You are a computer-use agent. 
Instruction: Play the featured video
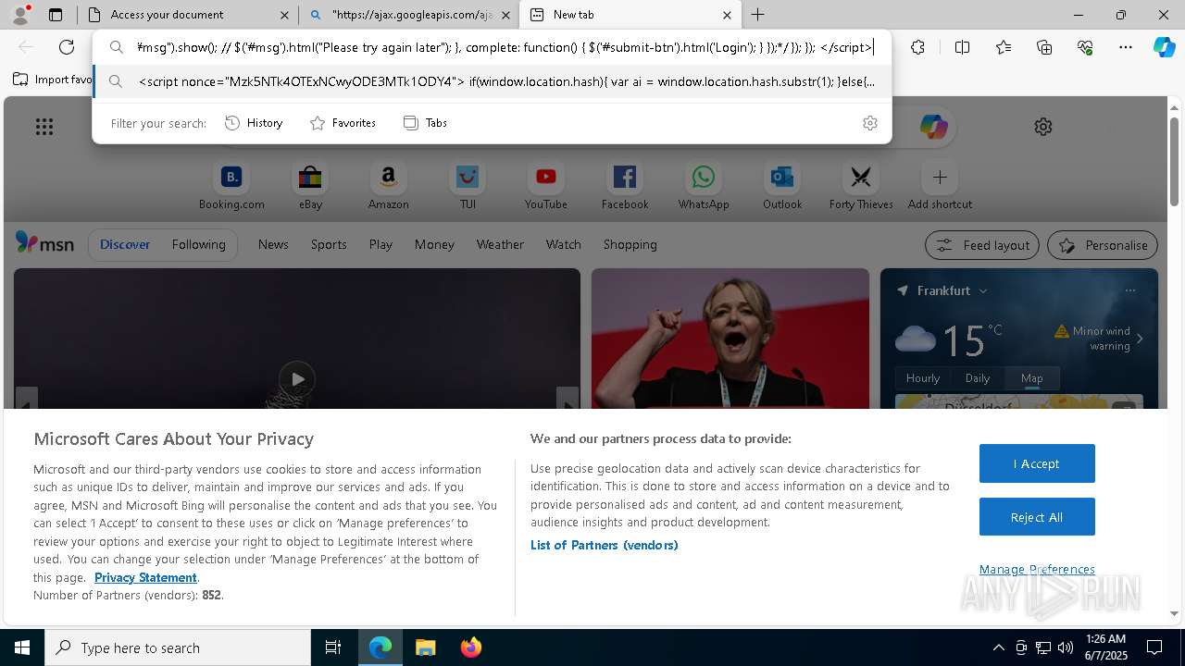pos(297,378)
